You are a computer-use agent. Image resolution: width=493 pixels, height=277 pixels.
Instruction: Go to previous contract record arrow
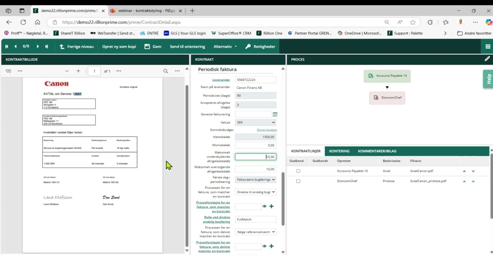pyautogui.click(x=15, y=47)
